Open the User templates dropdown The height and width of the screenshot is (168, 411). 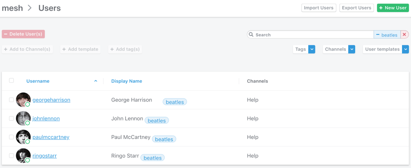coord(406,49)
